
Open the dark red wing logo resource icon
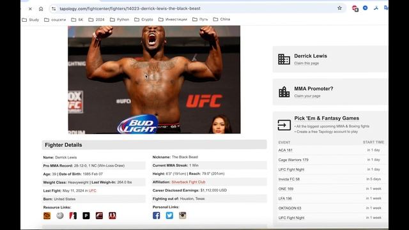[x=99, y=216]
